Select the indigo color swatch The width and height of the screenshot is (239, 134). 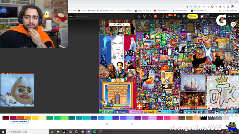click(x=116, y=118)
